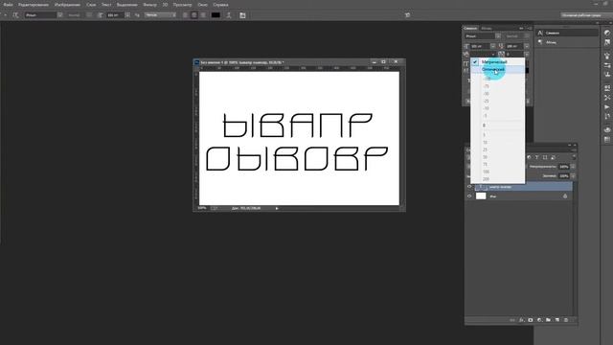Open anti-aliasing method dropdown in options bar
This screenshot has width=613, height=345.
160,15
